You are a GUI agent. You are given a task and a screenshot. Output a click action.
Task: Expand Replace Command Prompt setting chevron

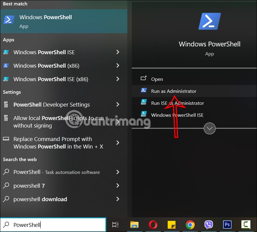click(x=118, y=142)
